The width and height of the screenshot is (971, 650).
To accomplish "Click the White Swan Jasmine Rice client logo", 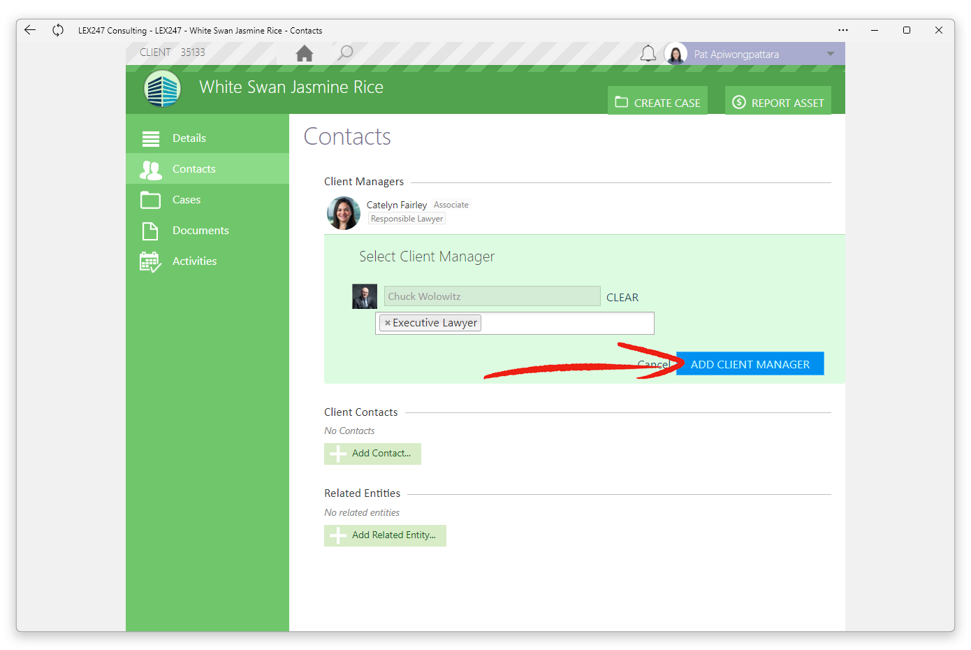I will (x=162, y=89).
